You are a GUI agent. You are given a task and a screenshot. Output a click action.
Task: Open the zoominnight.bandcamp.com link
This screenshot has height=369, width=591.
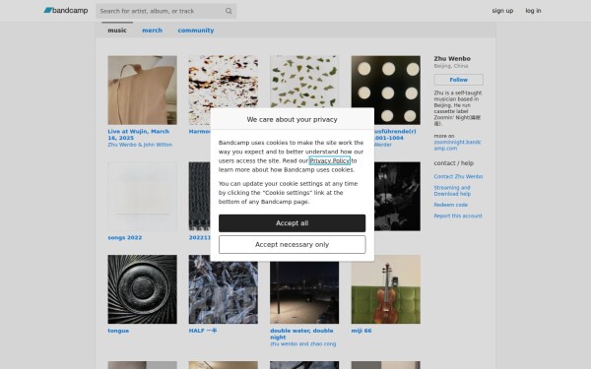tap(457, 146)
